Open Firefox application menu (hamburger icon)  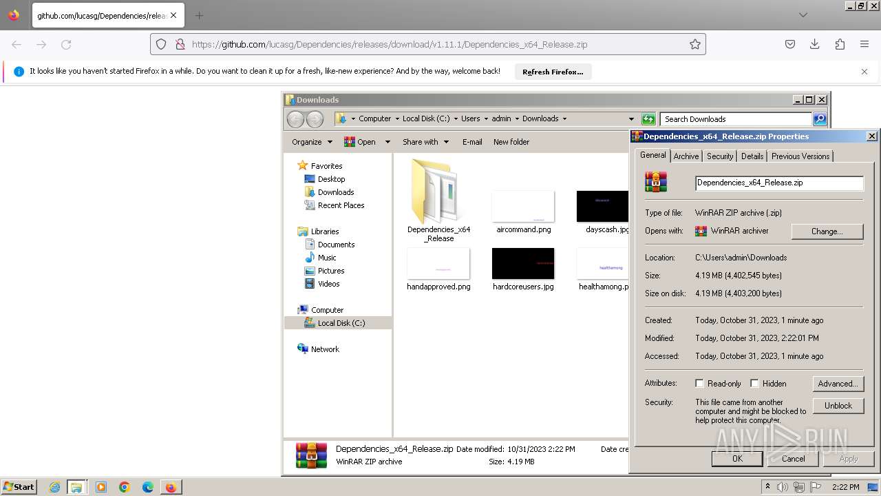[x=864, y=44]
